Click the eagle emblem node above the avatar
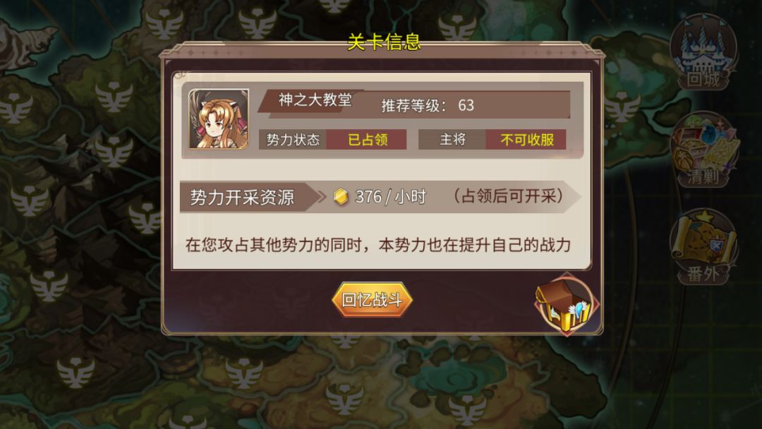 pos(257,23)
